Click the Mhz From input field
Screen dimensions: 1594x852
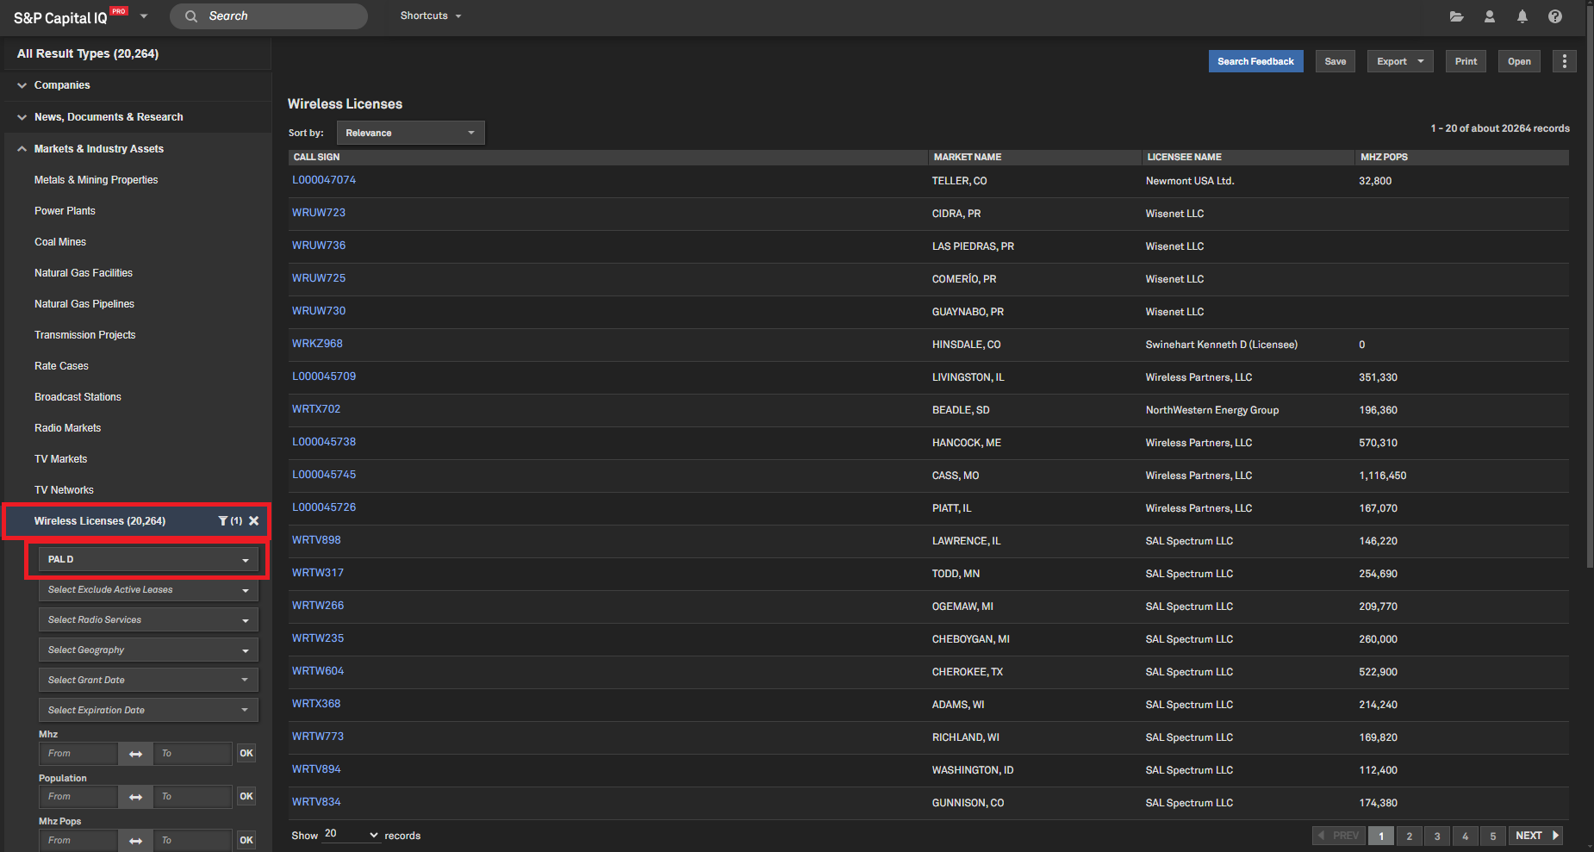tap(78, 754)
